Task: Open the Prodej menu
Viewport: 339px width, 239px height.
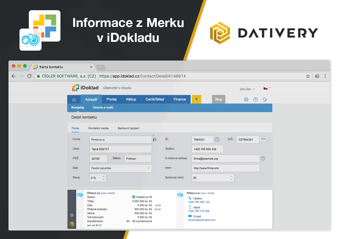Action: [x=112, y=99]
